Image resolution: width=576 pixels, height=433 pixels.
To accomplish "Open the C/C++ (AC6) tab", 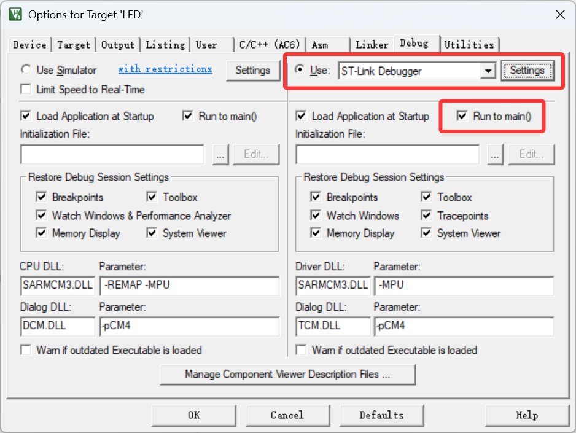I will 269,45.
